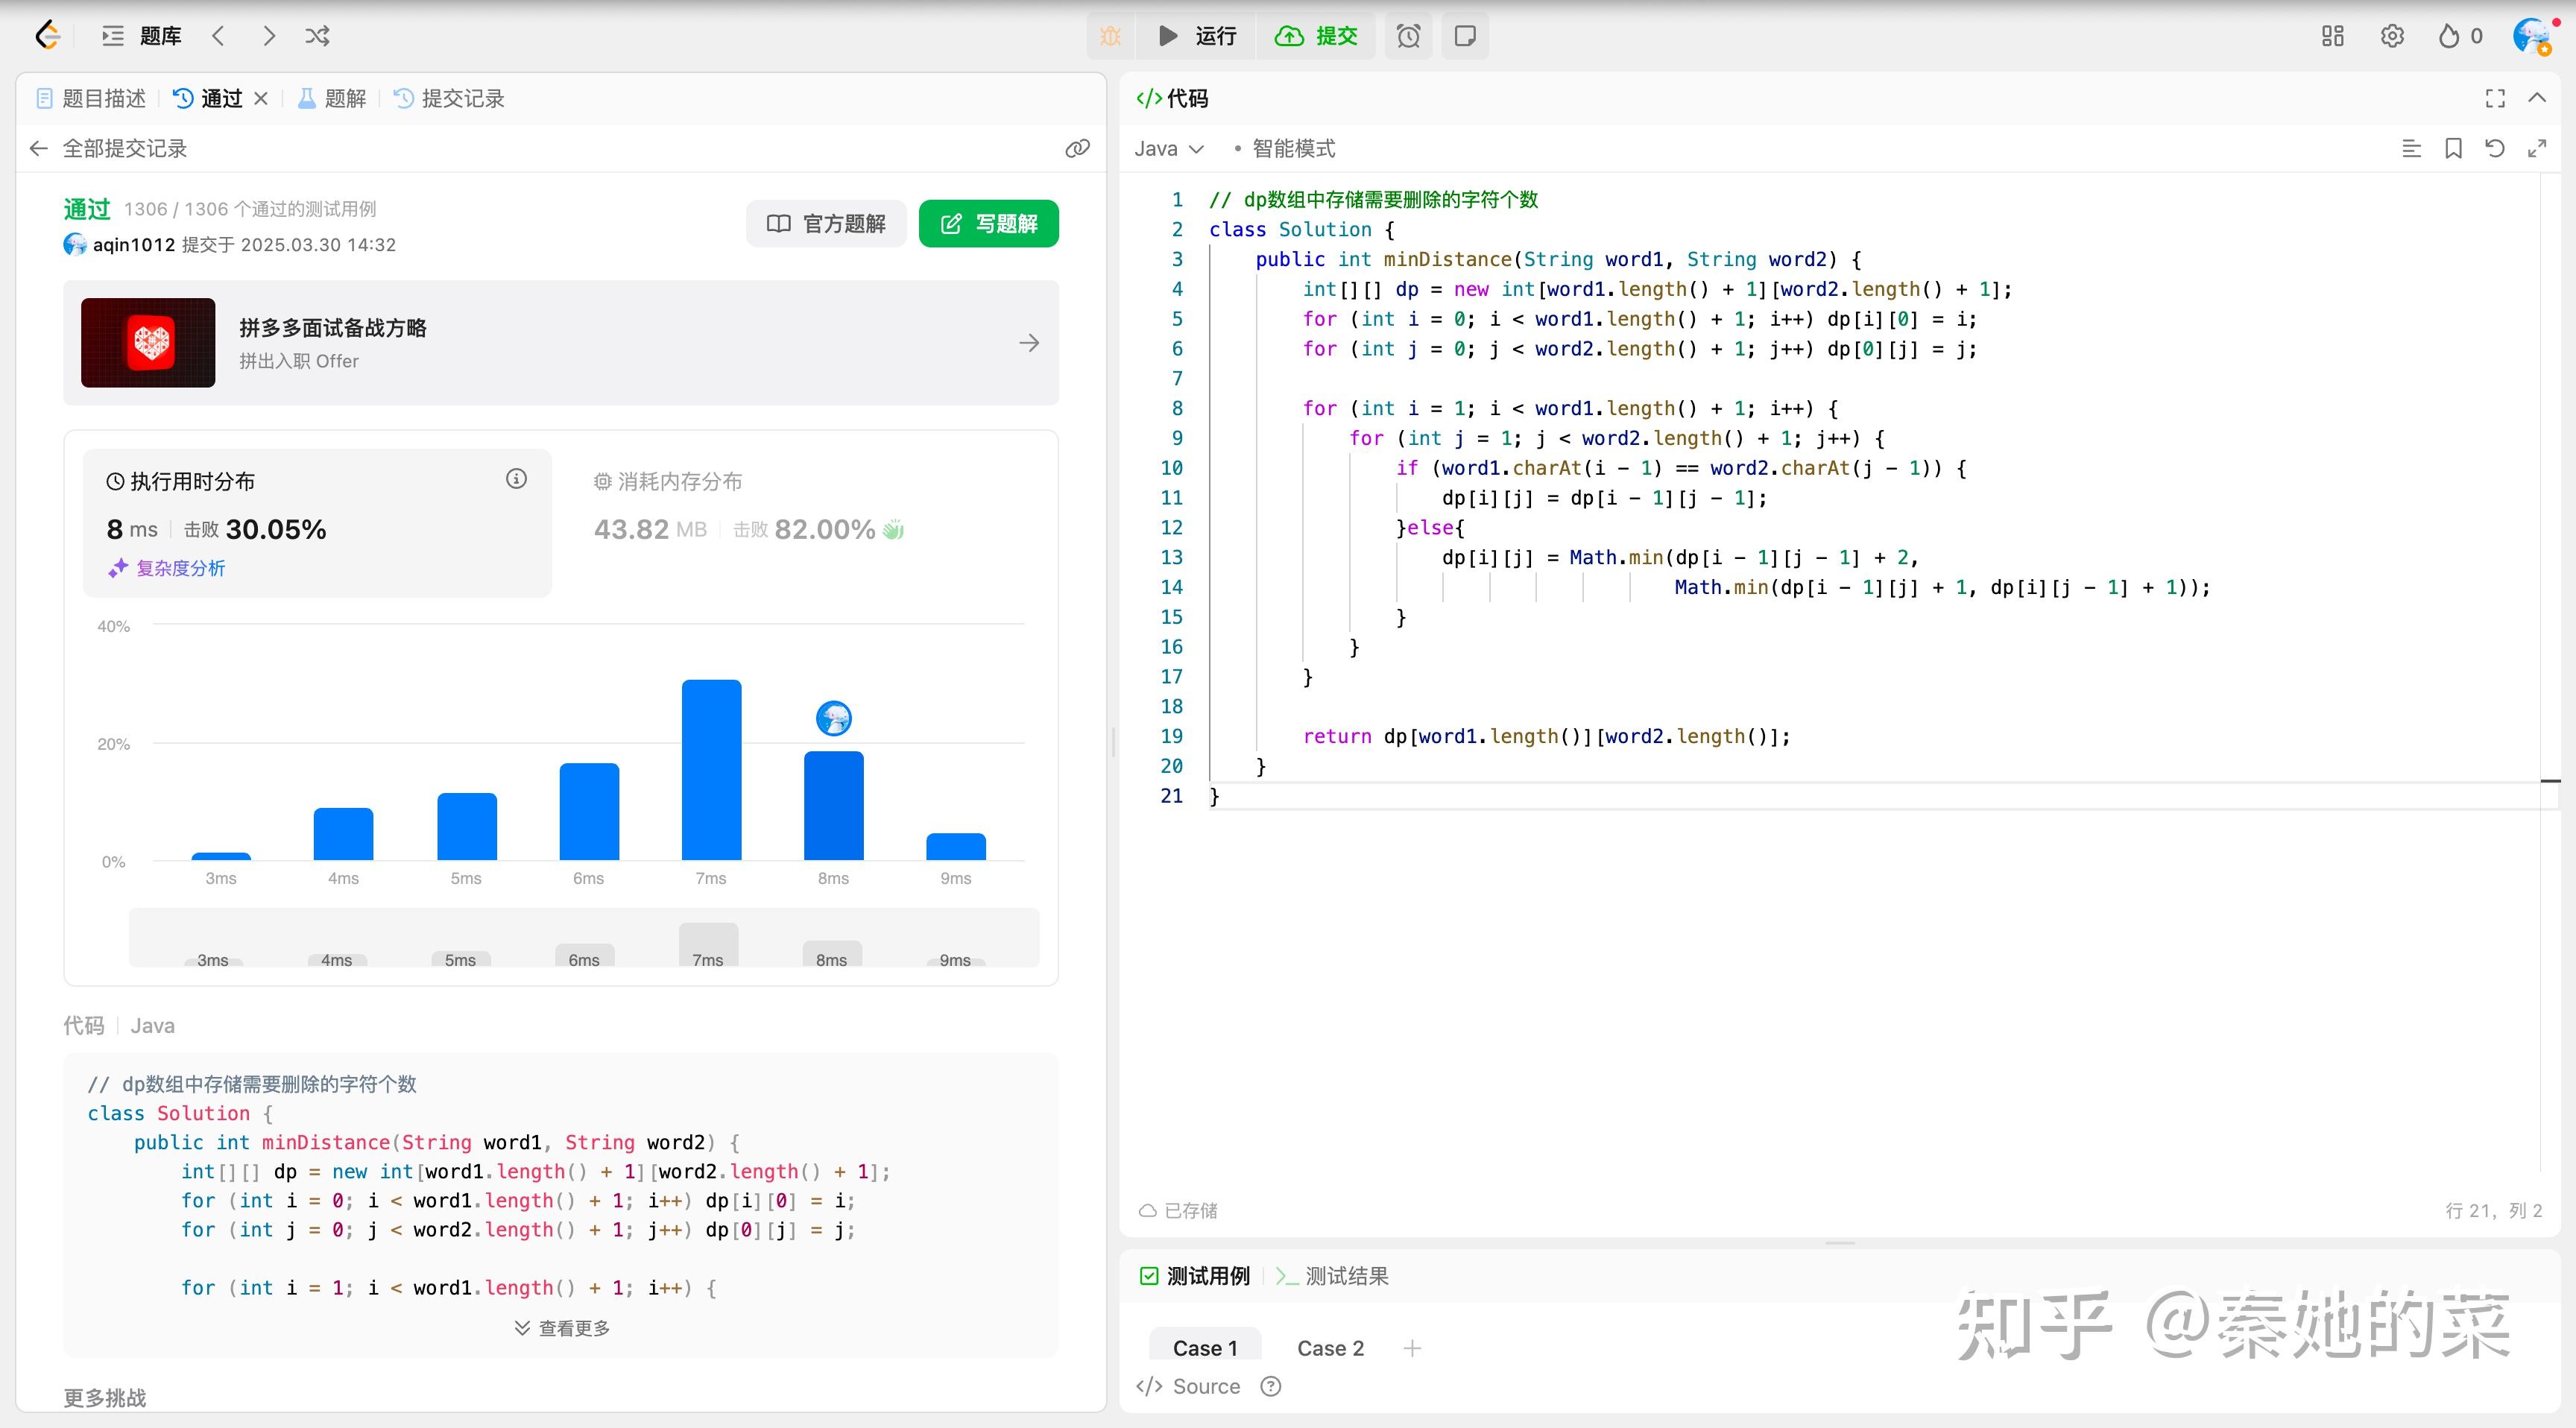Viewport: 2576px width, 1428px height.
Task: Switch to the 题解 tab
Action: click(x=330, y=98)
